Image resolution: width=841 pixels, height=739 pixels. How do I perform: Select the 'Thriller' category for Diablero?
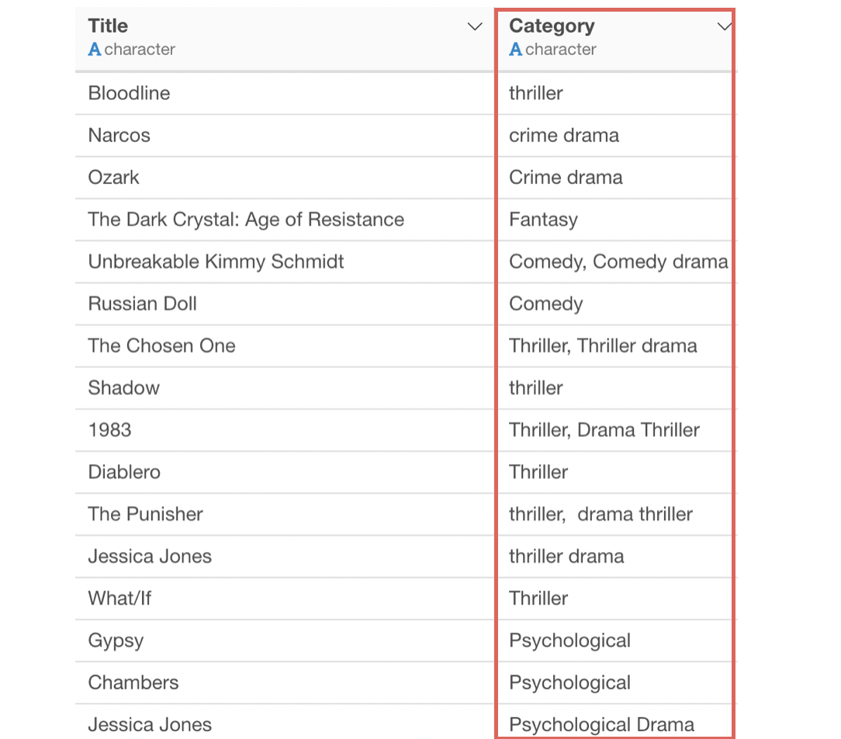point(616,472)
